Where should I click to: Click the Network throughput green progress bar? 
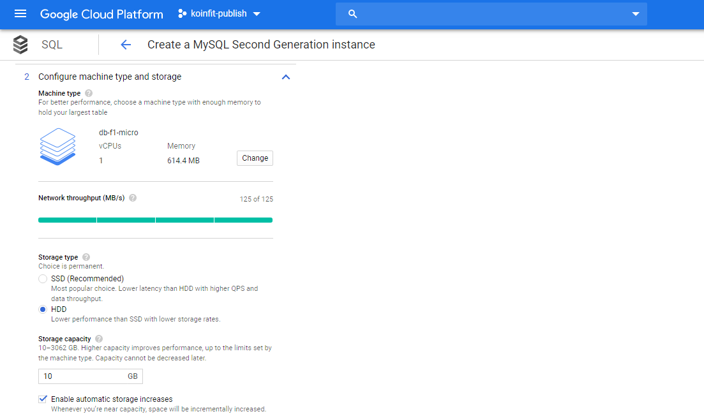point(155,220)
